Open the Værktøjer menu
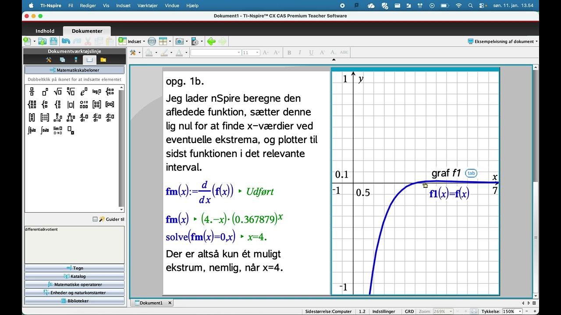Image resolution: width=561 pixels, height=315 pixels. click(x=147, y=6)
